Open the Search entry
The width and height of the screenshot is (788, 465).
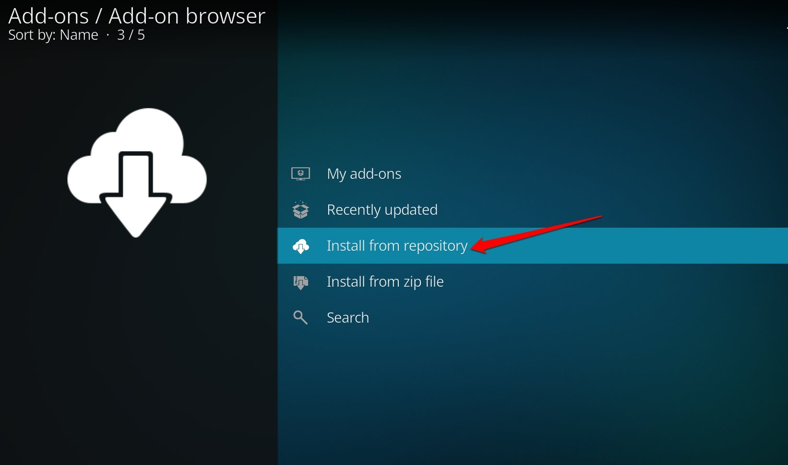pos(533,317)
